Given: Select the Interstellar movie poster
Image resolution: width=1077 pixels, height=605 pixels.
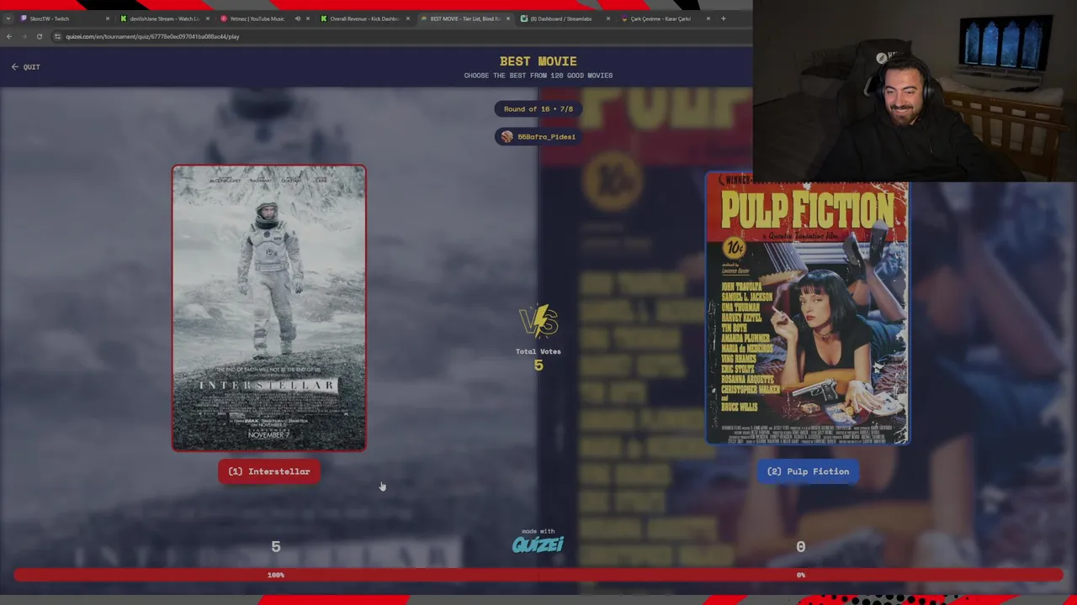Looking at the screenshot, I should coord(269,308).
